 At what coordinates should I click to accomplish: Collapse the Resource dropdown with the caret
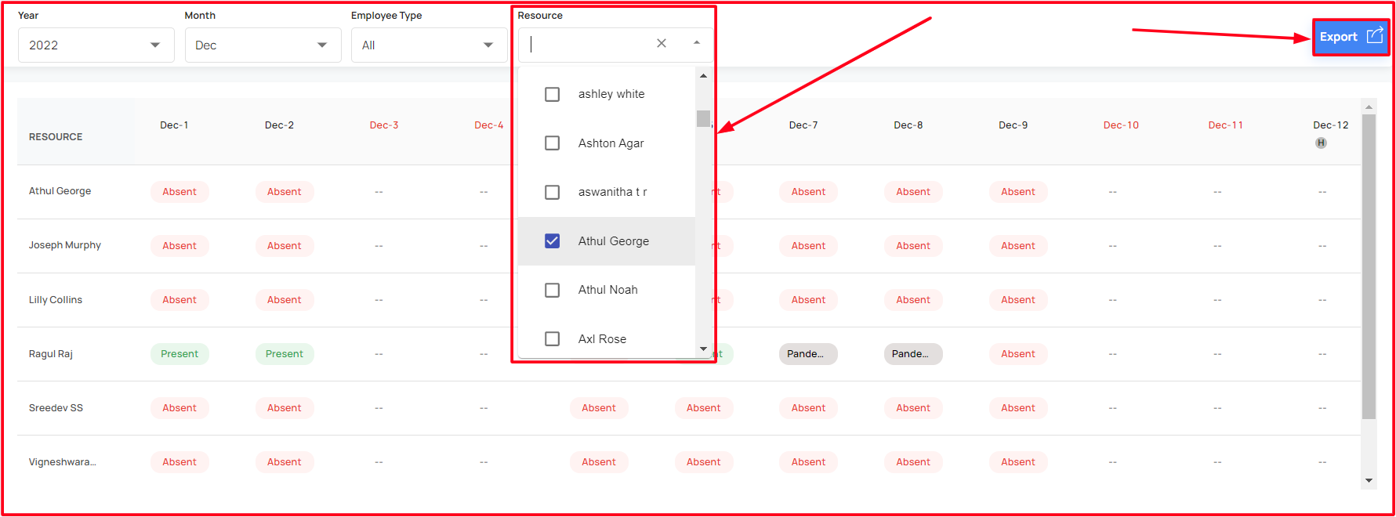(697, 44)
